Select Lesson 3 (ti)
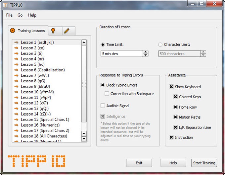 coord(47,53)
